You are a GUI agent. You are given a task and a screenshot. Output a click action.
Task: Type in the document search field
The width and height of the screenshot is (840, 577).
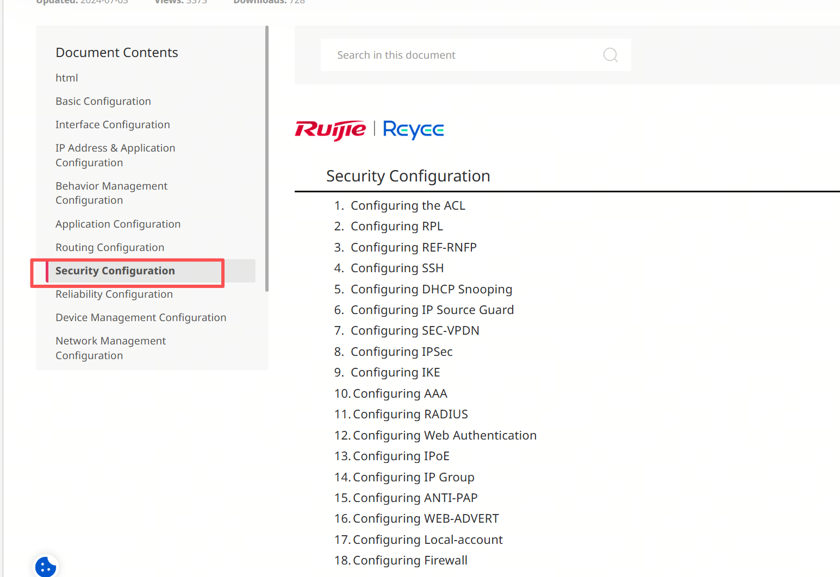click(462, 55)
